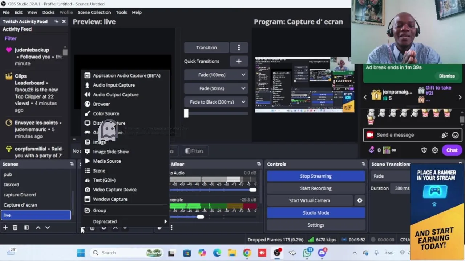This screenshot has height=261, width=465.
Task: Open the Docks menu
Action: point(48,12)
